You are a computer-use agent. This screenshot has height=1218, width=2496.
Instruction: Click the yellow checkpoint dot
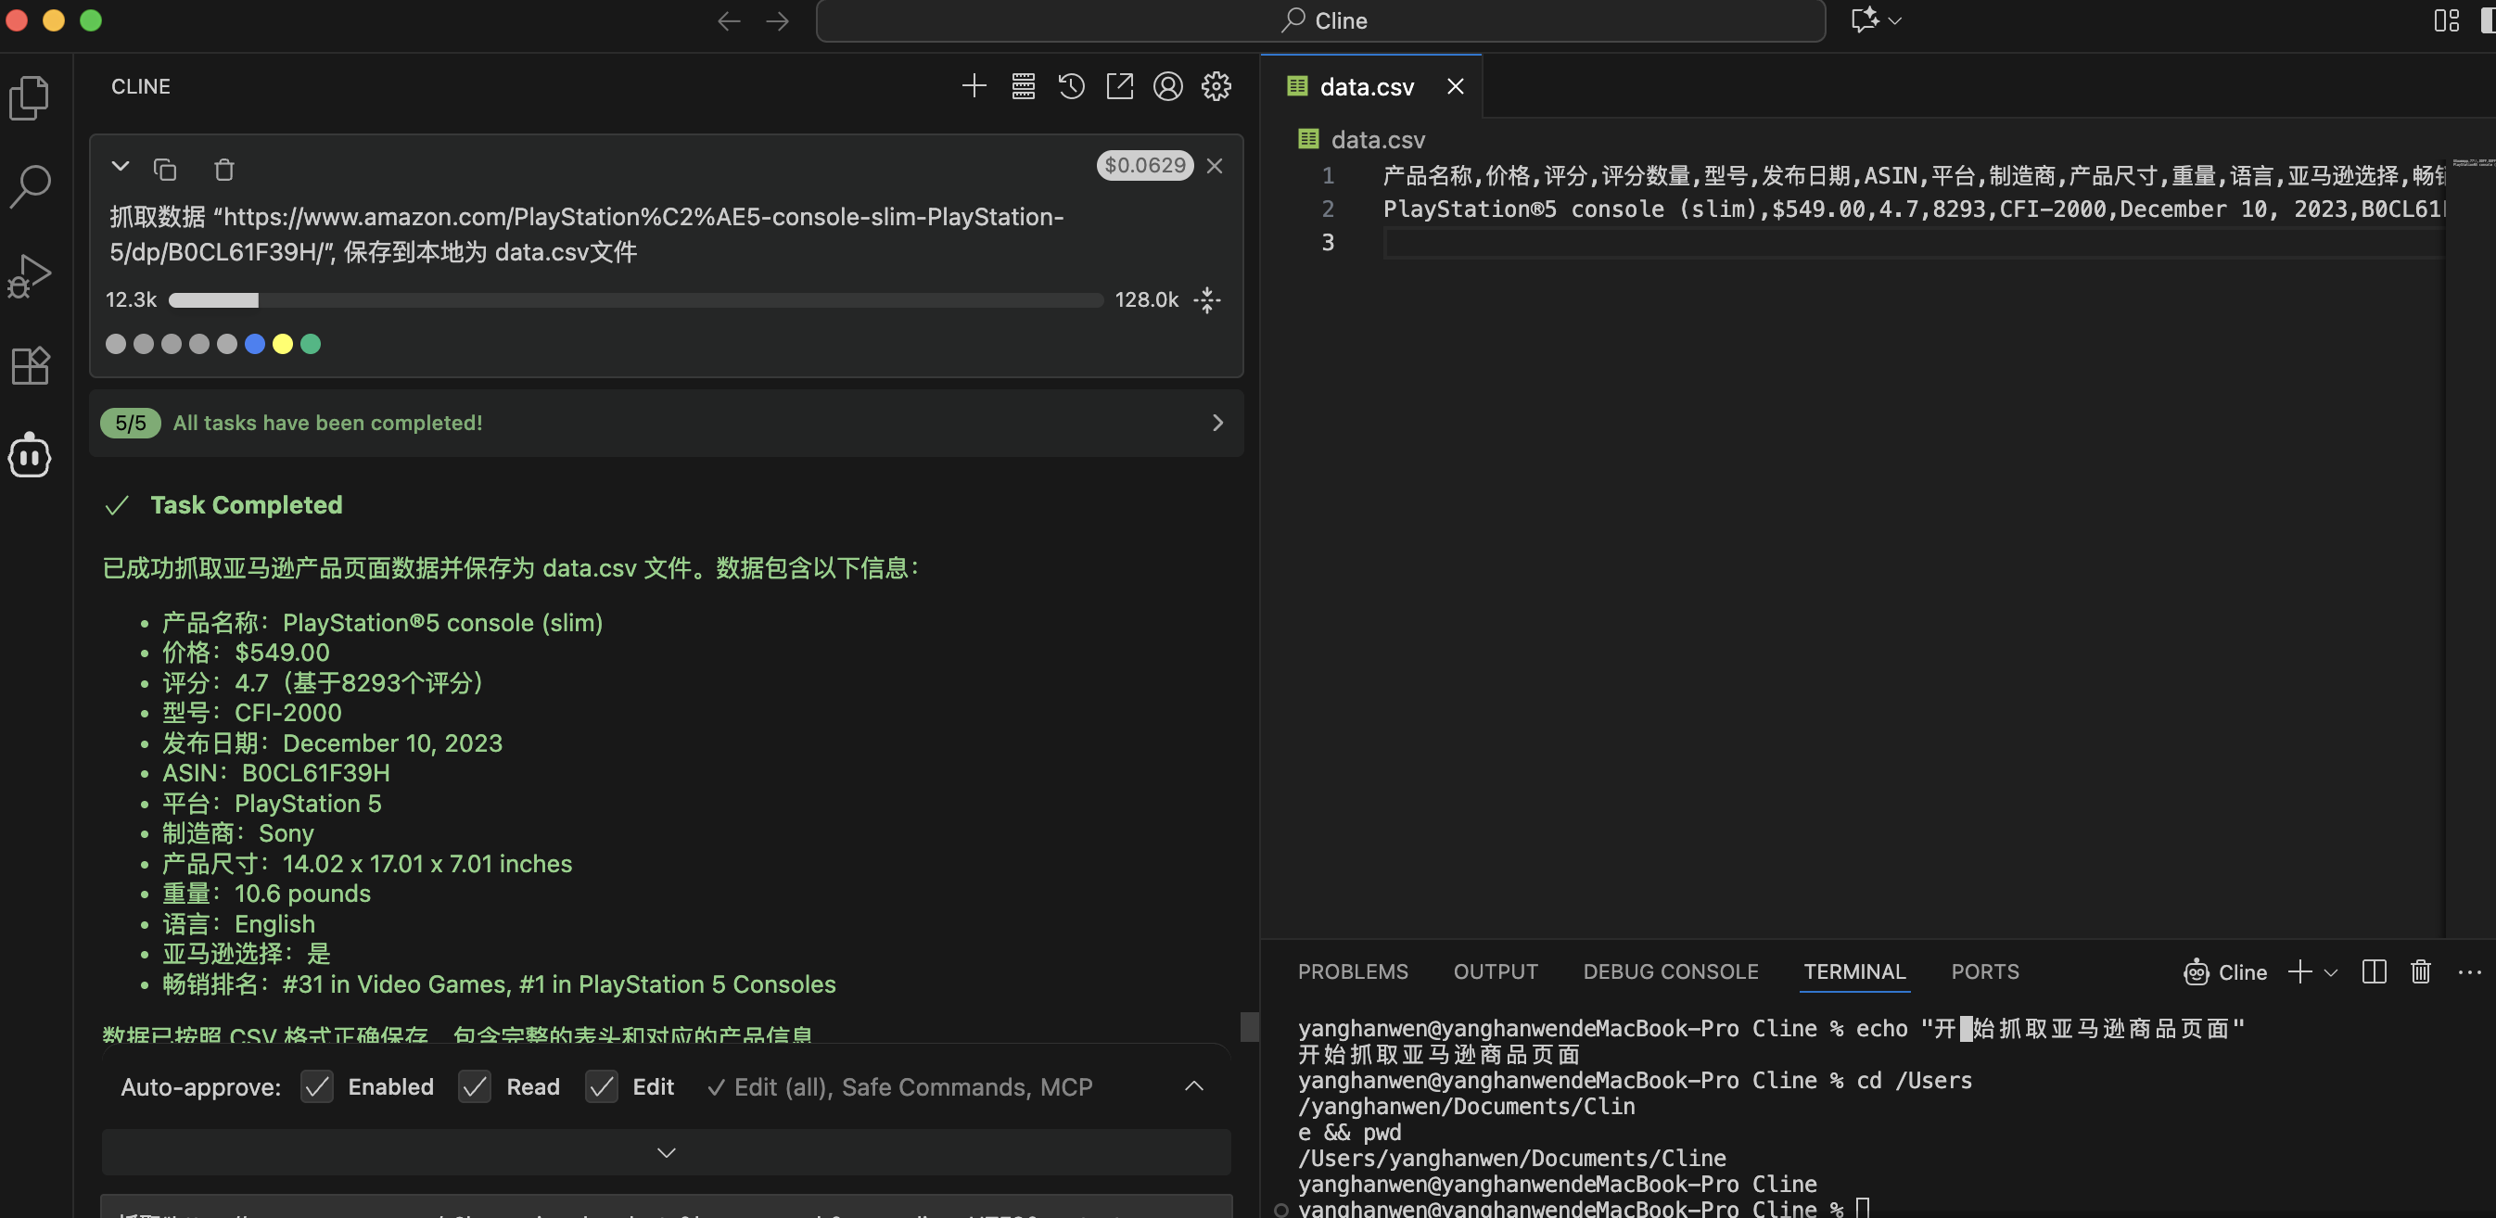point(283,344)
